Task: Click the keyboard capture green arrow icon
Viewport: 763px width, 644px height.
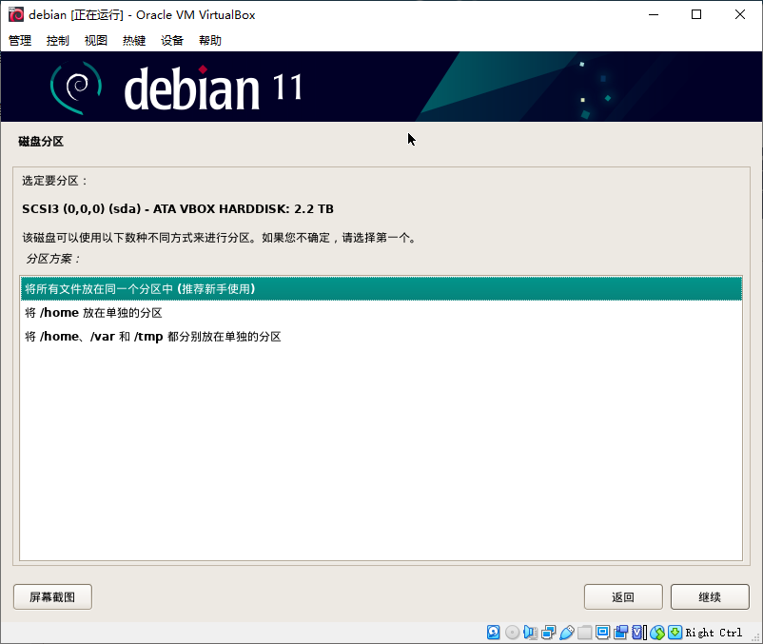Action: 675,633
